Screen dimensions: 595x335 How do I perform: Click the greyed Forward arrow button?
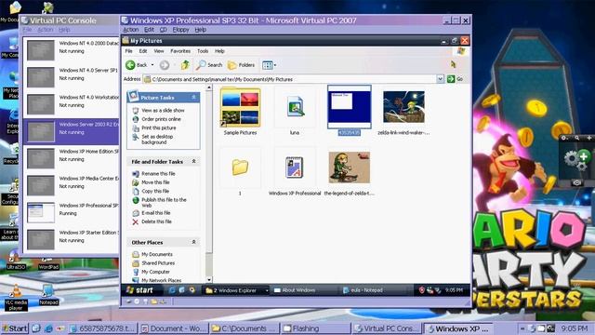165,65
